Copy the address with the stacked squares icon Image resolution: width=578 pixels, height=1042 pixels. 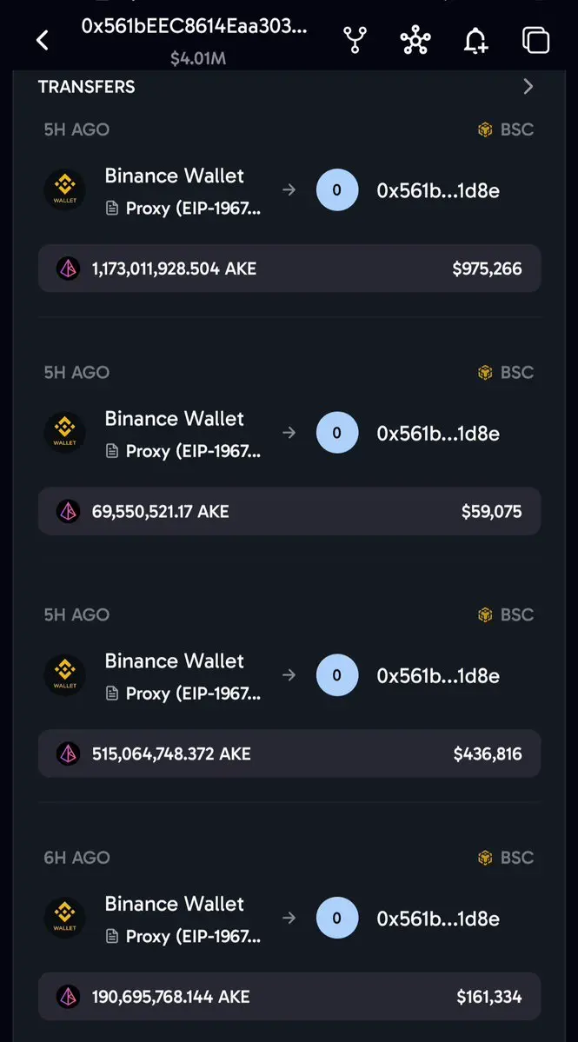click(535, 40)
